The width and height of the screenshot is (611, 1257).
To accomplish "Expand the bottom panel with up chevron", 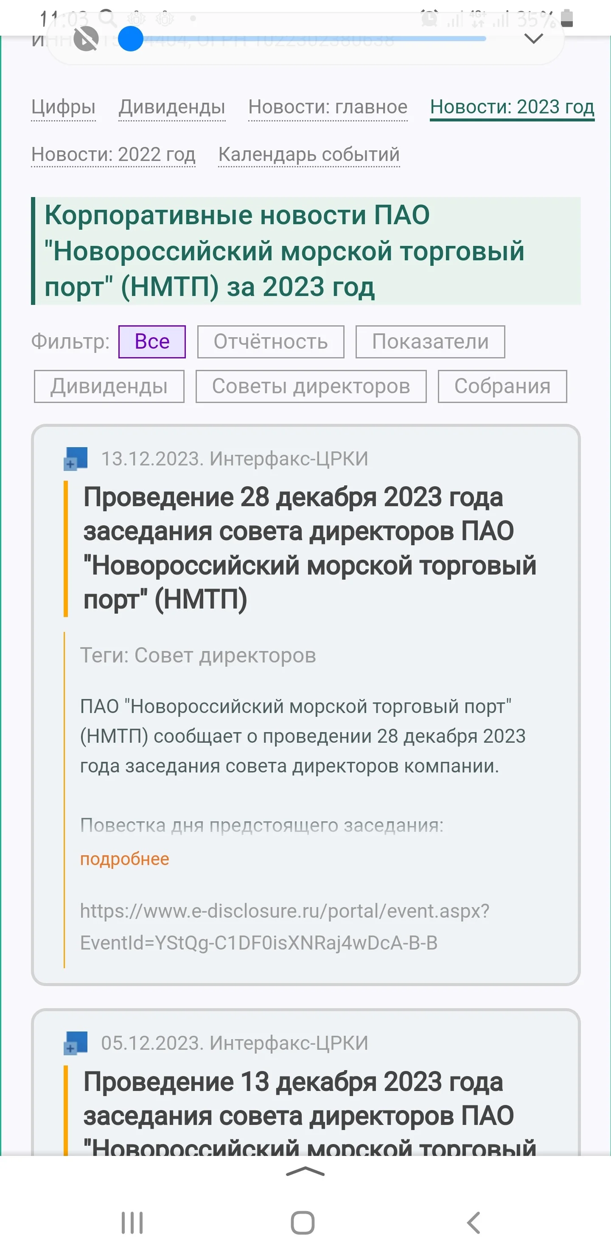I will (x=305, y=1172).
